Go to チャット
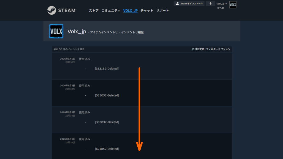Viewport: 283px width, 159px height. click(x=147, y=11)
